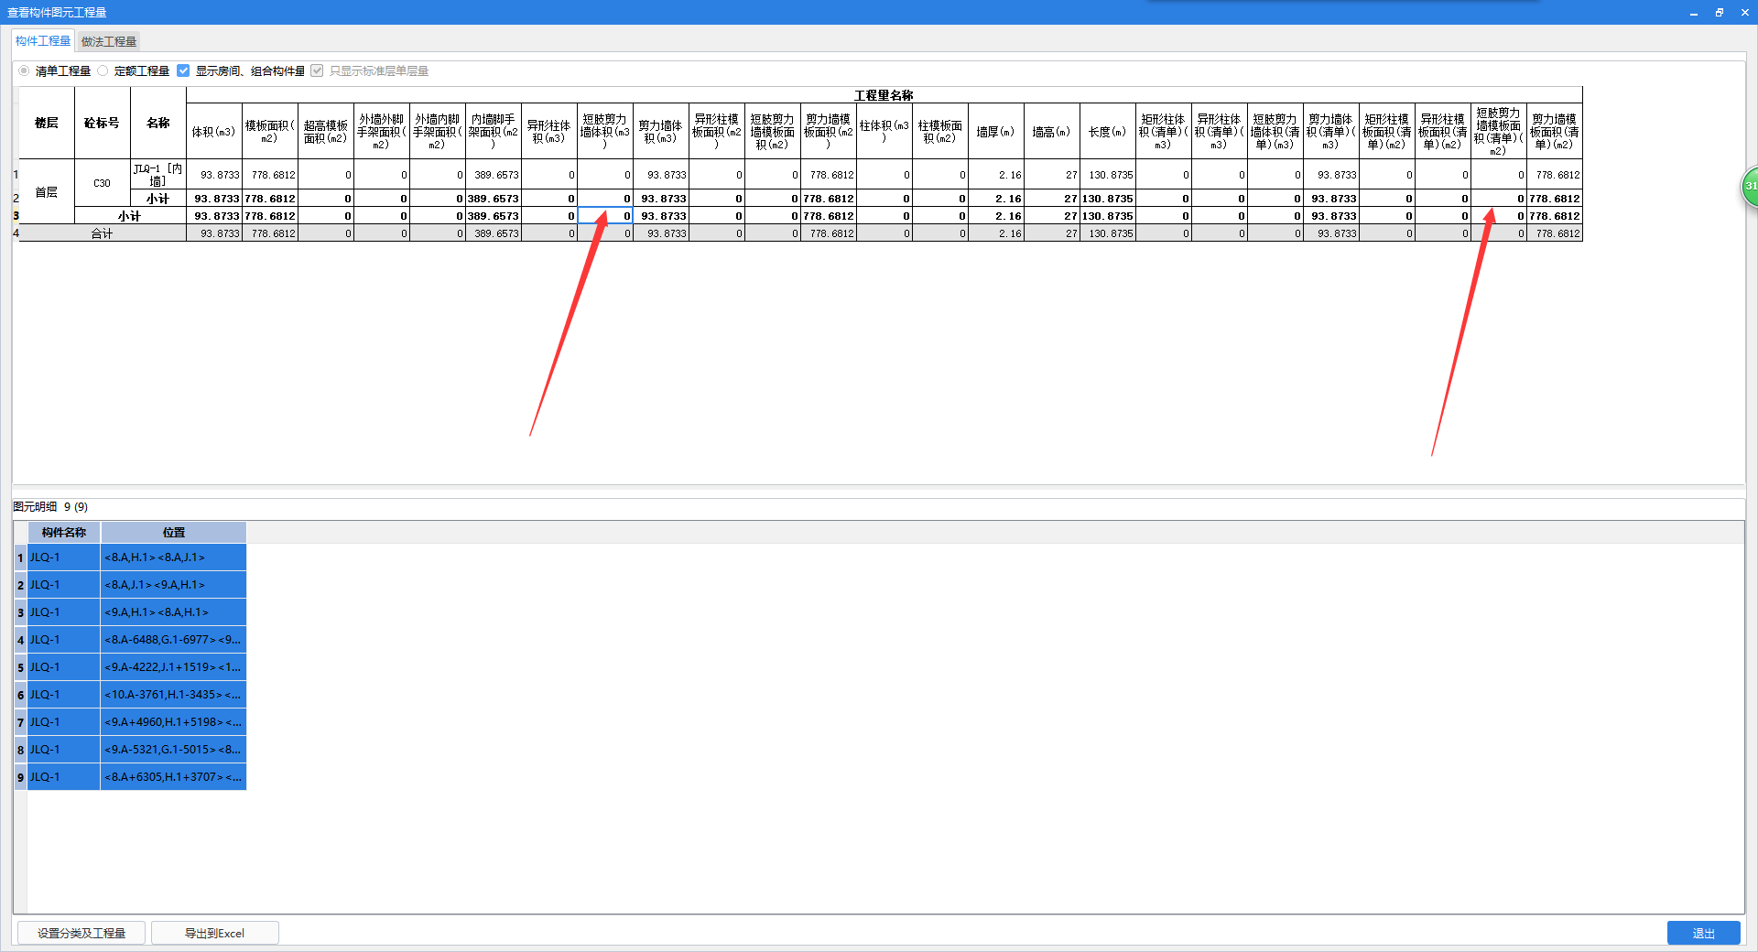Select the 清单工程量 radio button

click(x=24, y=70)
